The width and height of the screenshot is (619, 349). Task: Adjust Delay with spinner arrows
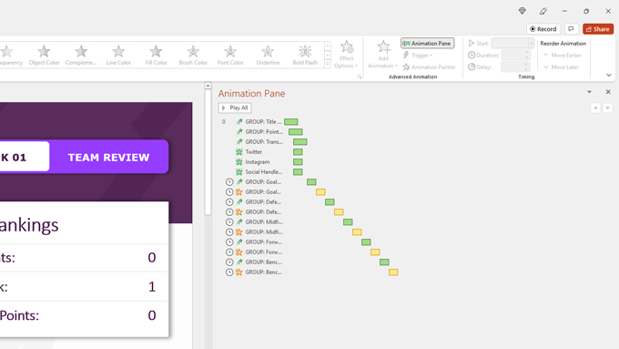point(526,67)
